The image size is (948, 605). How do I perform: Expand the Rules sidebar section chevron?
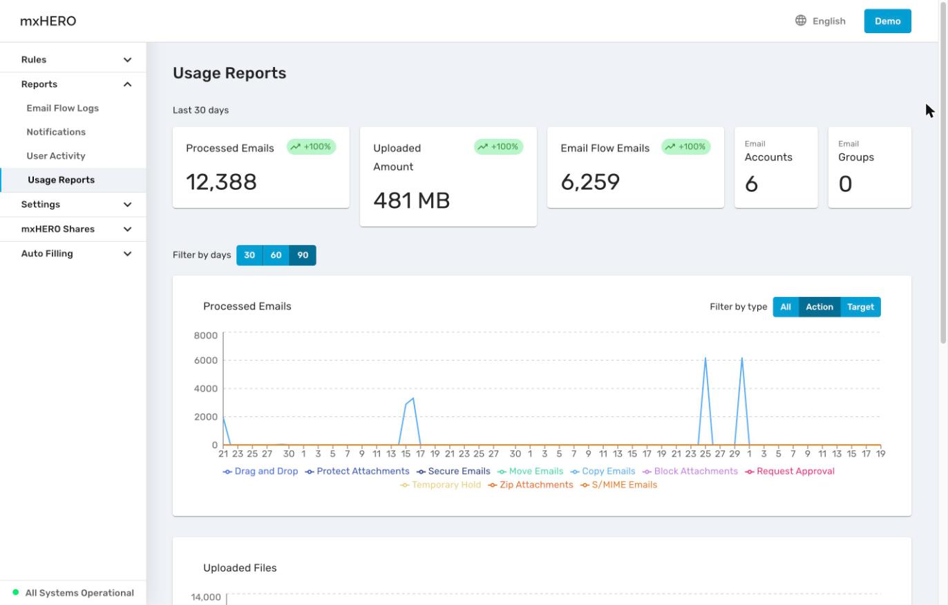point(127,60)
